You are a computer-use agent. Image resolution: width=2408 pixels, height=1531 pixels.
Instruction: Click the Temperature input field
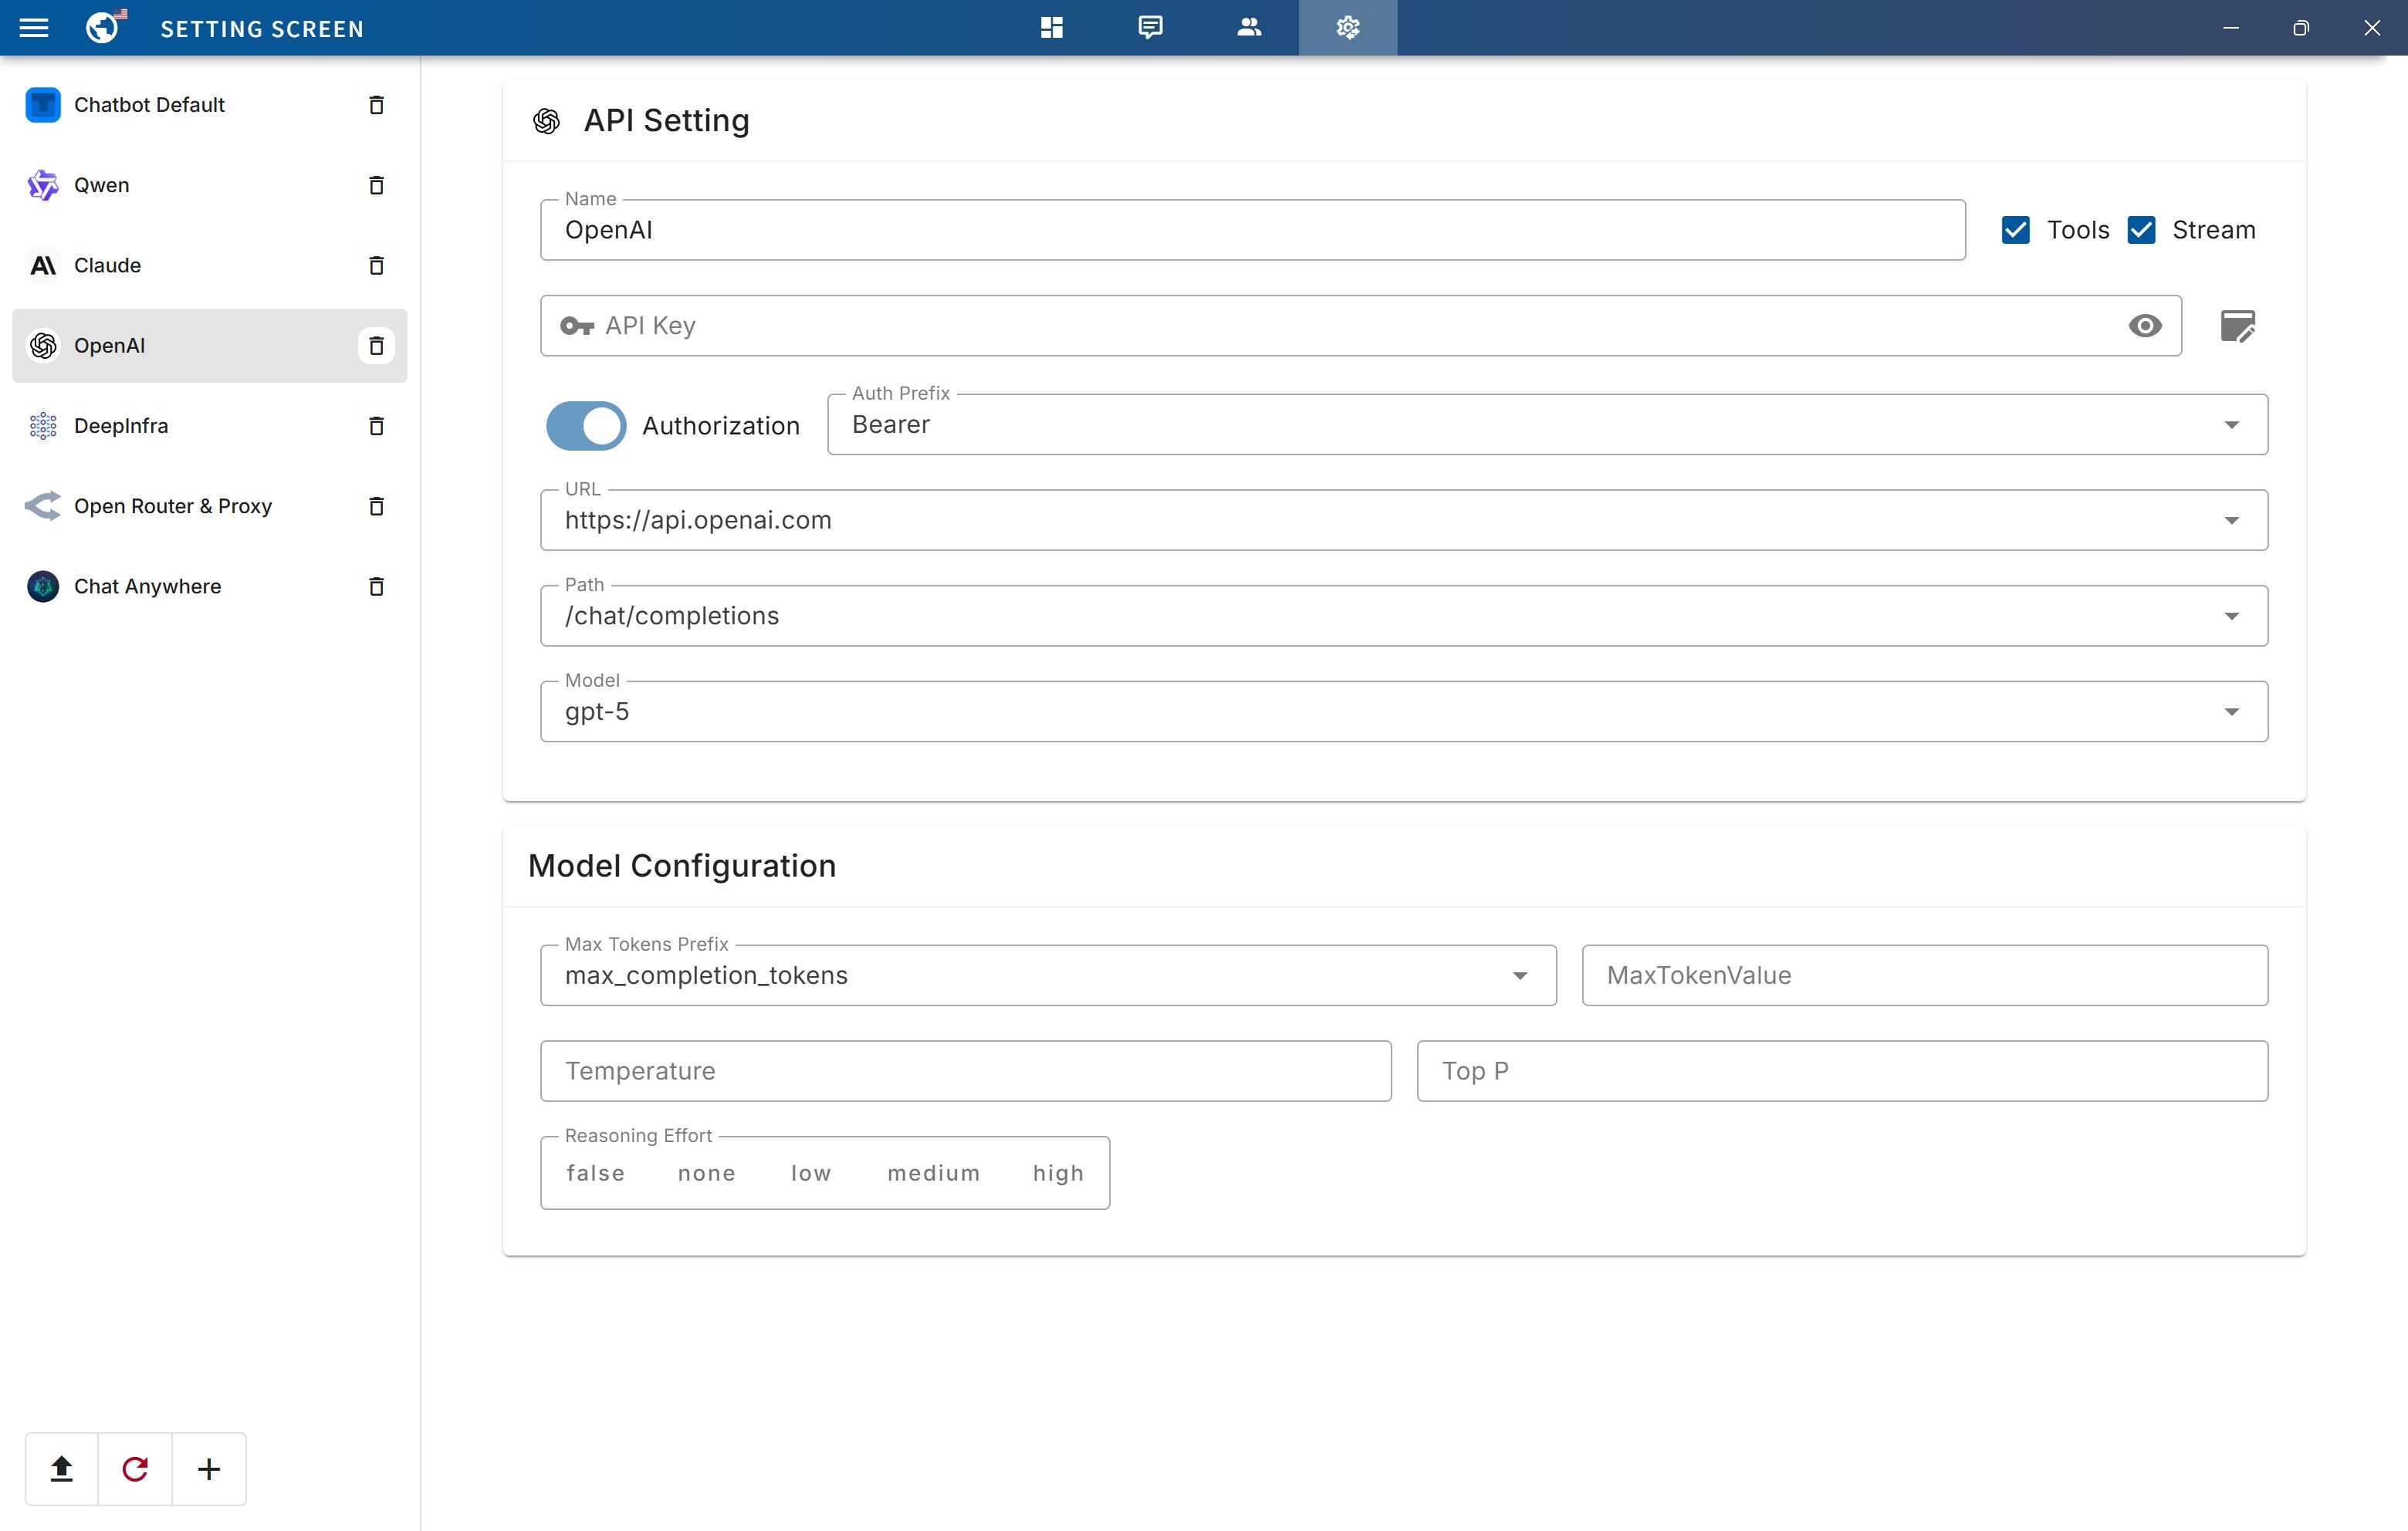point(965,1071)
